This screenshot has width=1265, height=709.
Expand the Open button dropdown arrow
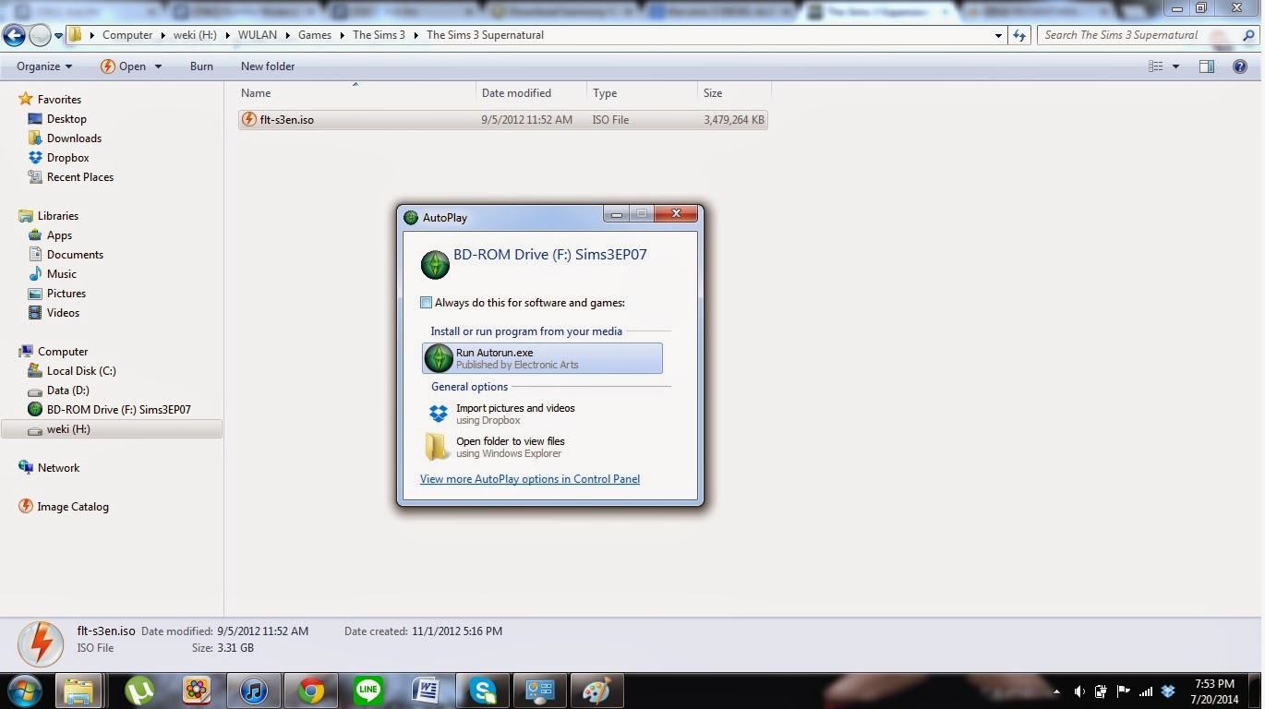click(x=158, y=66)
